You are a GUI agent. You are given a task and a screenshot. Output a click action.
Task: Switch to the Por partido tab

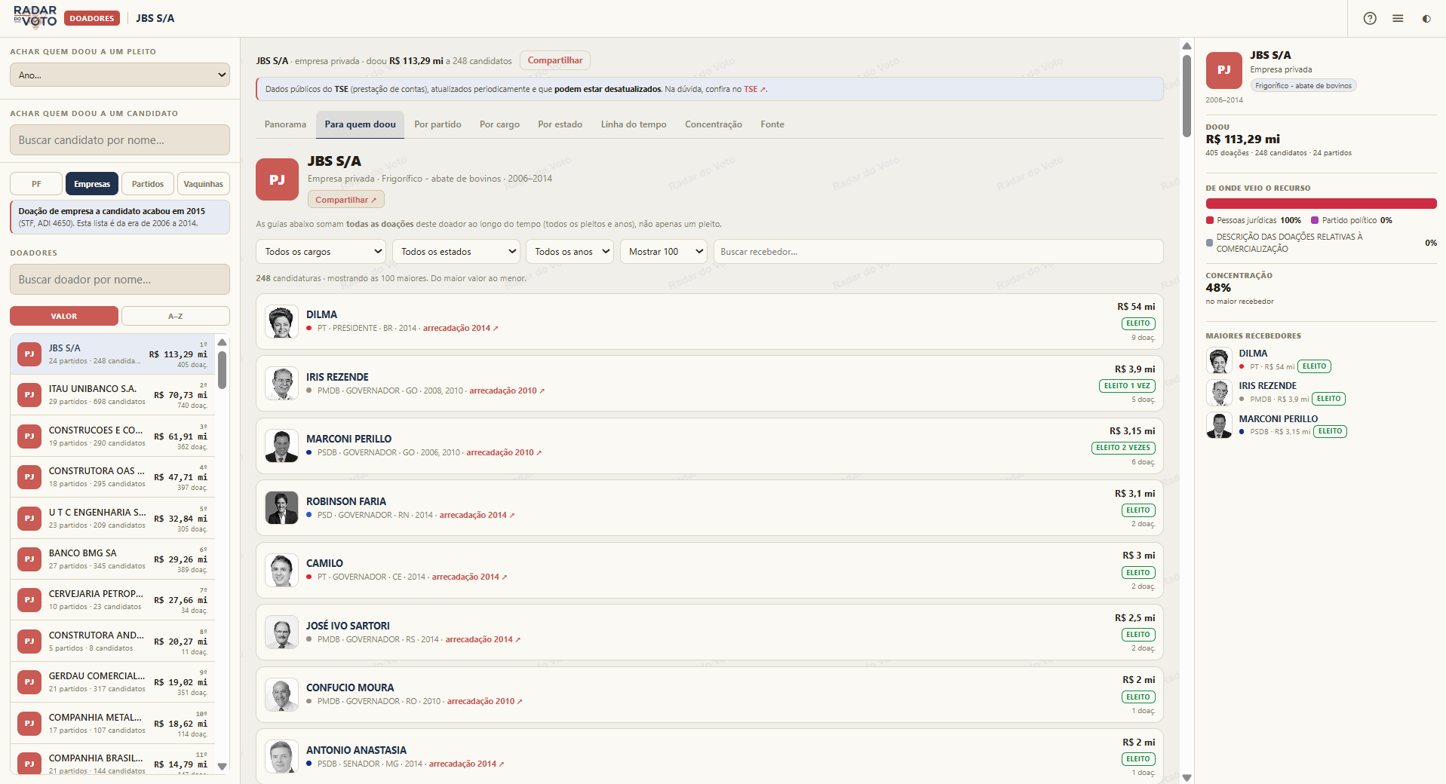[x=437, y=124]
